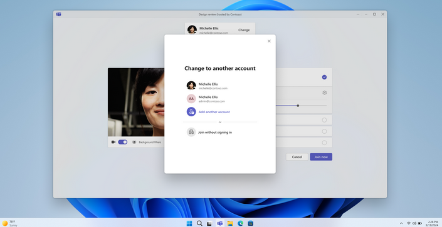Click the anonymous Join without signing in icon

pos(191,132)
